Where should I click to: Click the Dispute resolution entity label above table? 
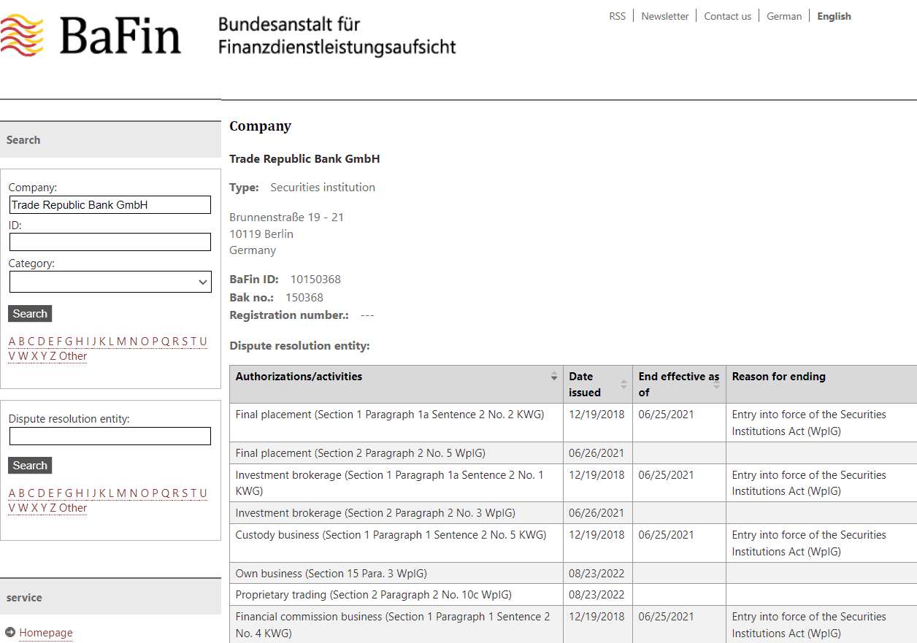[x=299, y=346]
